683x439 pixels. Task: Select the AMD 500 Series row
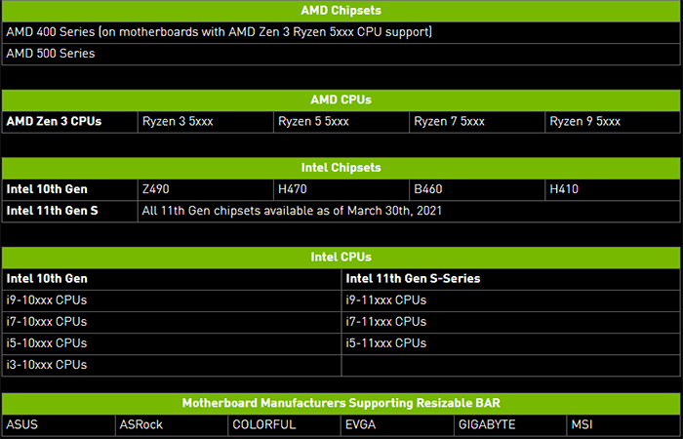click(341, 54)
